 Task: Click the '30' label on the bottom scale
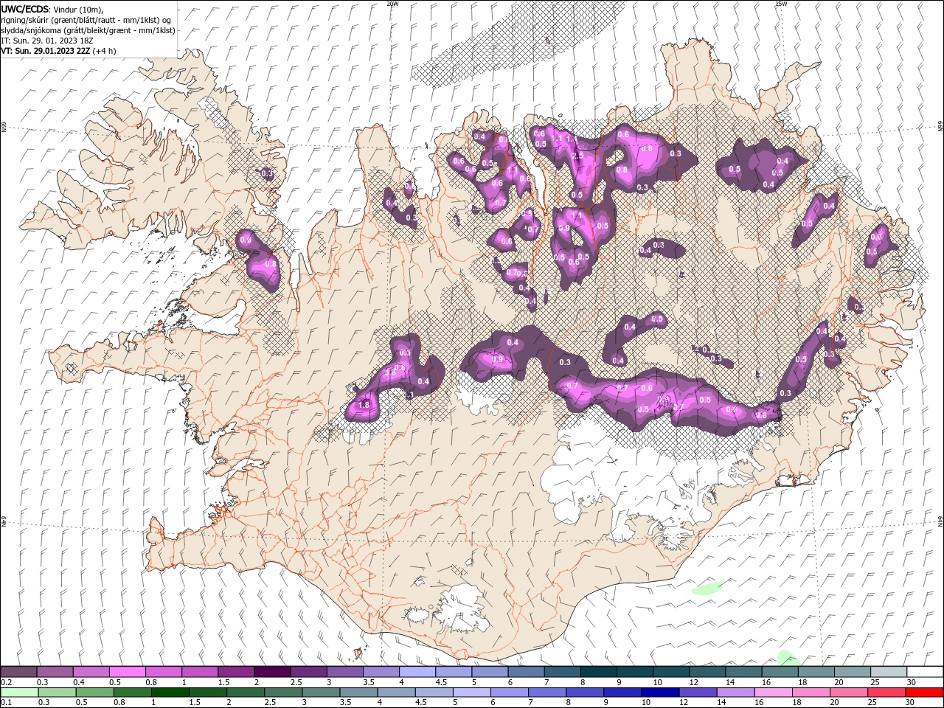point(909,703)
